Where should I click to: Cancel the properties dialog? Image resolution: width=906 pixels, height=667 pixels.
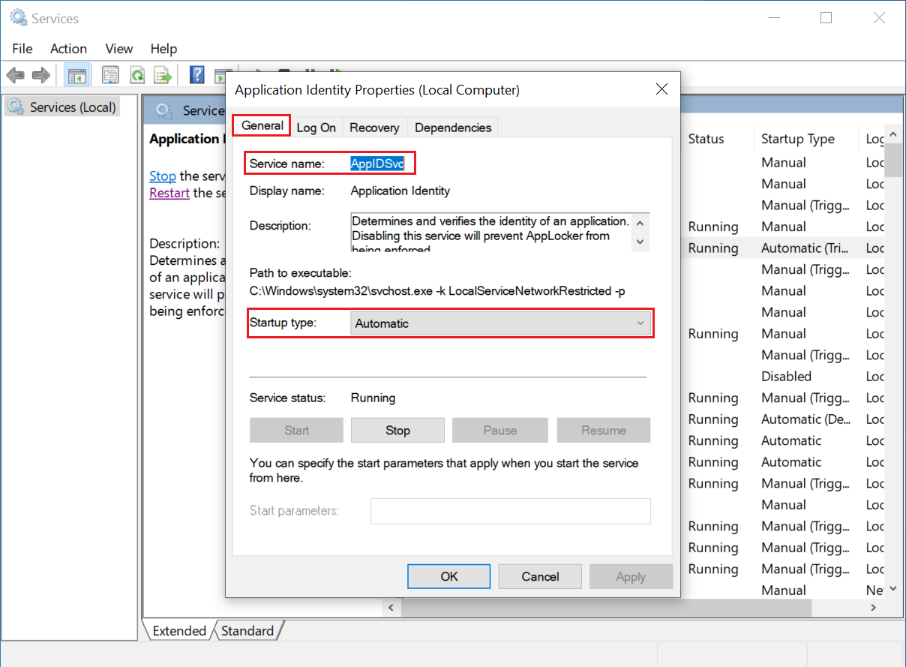[x=540, y=576]
